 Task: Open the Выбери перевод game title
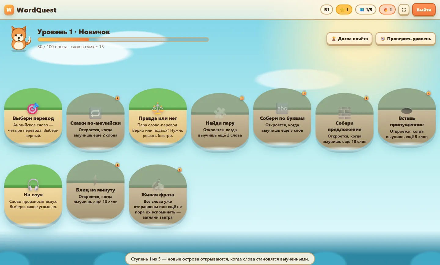33,118
